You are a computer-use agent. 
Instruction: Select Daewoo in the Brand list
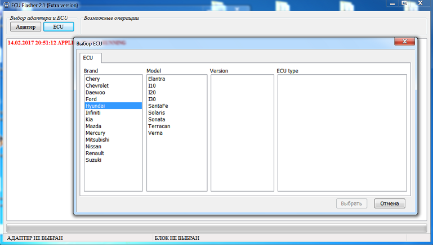(x=113, y=92)
